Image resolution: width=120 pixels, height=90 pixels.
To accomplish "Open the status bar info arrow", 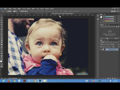I will 20,78.
